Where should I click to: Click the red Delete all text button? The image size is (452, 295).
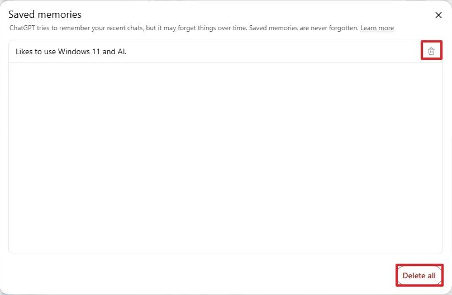419,275
